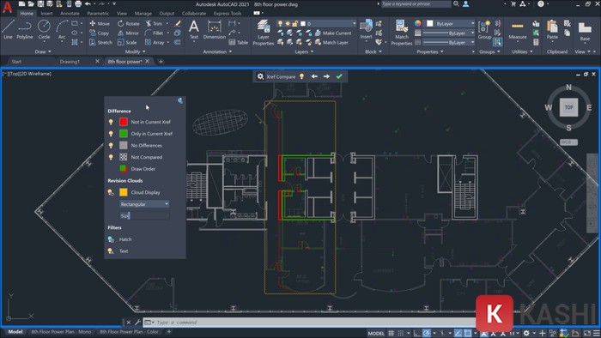This screenshot has width=601, height=338.
Task: Switch to 8th Floor Power Plan - Mono layout
Action: (x=61, y=332)
